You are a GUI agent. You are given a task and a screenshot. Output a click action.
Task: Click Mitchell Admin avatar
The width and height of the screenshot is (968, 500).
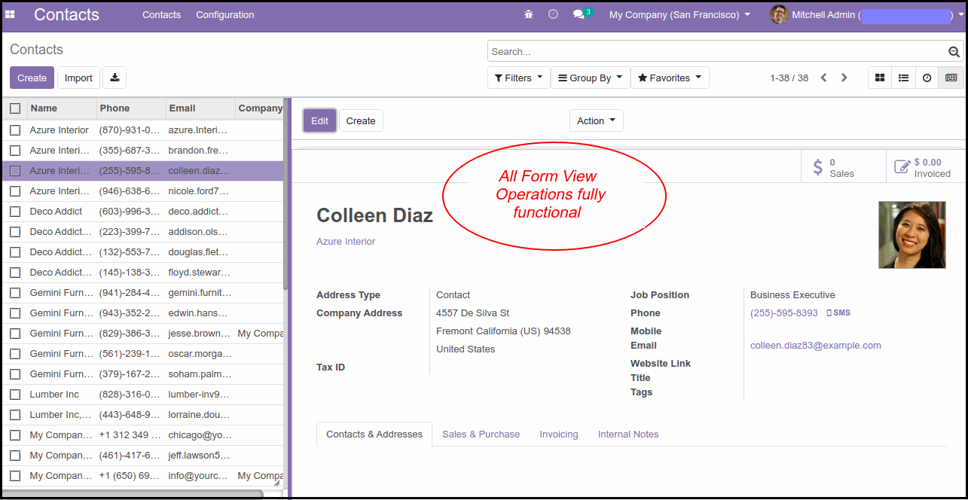pyautogui.click(x=779, y=14)
